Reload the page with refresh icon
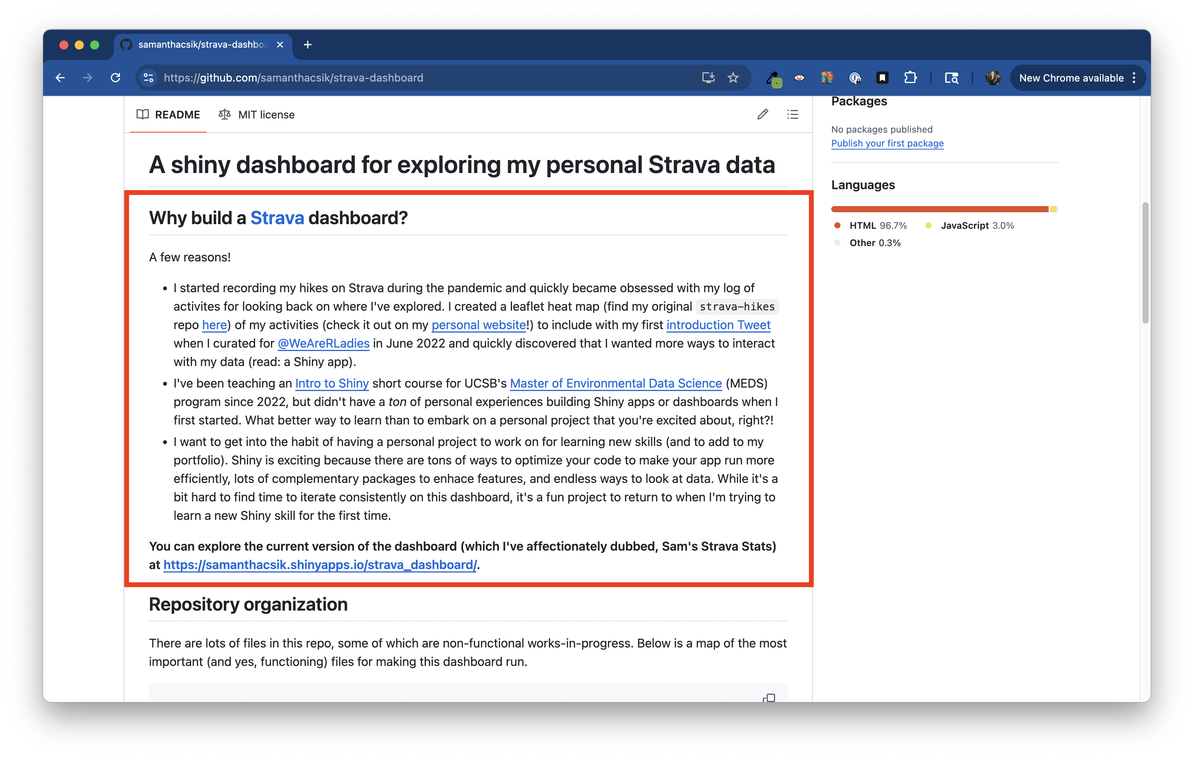This screenshot has width=1194, height=759. tap(115, 78)
